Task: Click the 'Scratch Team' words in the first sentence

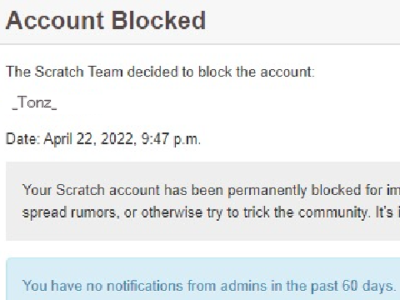Action: (79, 72)
